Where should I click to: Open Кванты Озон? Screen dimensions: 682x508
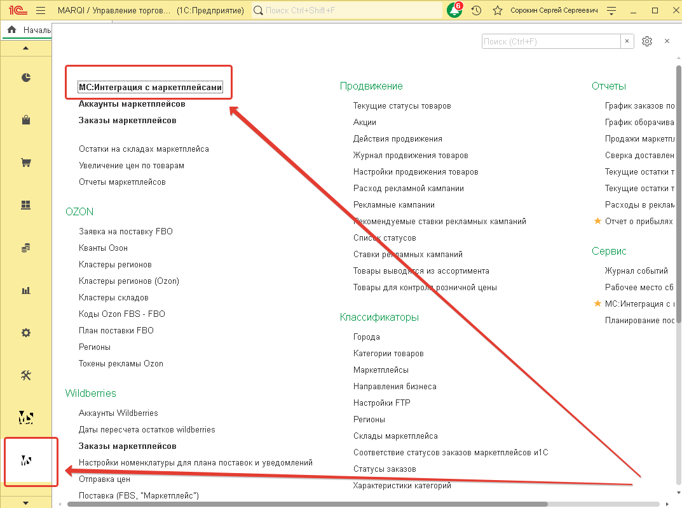point(103,248)
